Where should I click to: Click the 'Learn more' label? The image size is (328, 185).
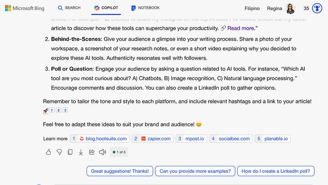tap(55, 139)
